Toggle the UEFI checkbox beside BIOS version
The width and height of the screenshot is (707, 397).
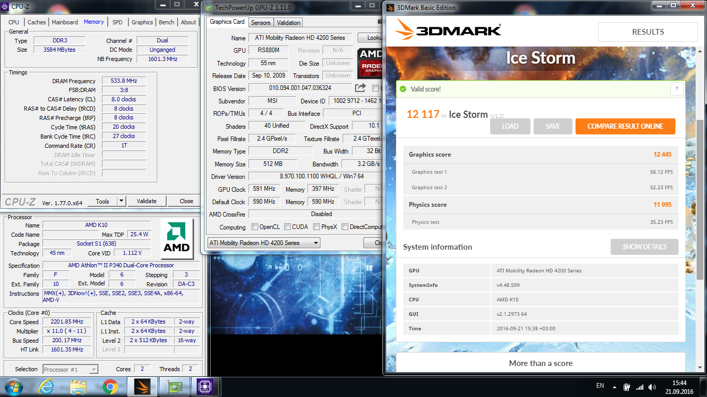[x=375, y=88]
